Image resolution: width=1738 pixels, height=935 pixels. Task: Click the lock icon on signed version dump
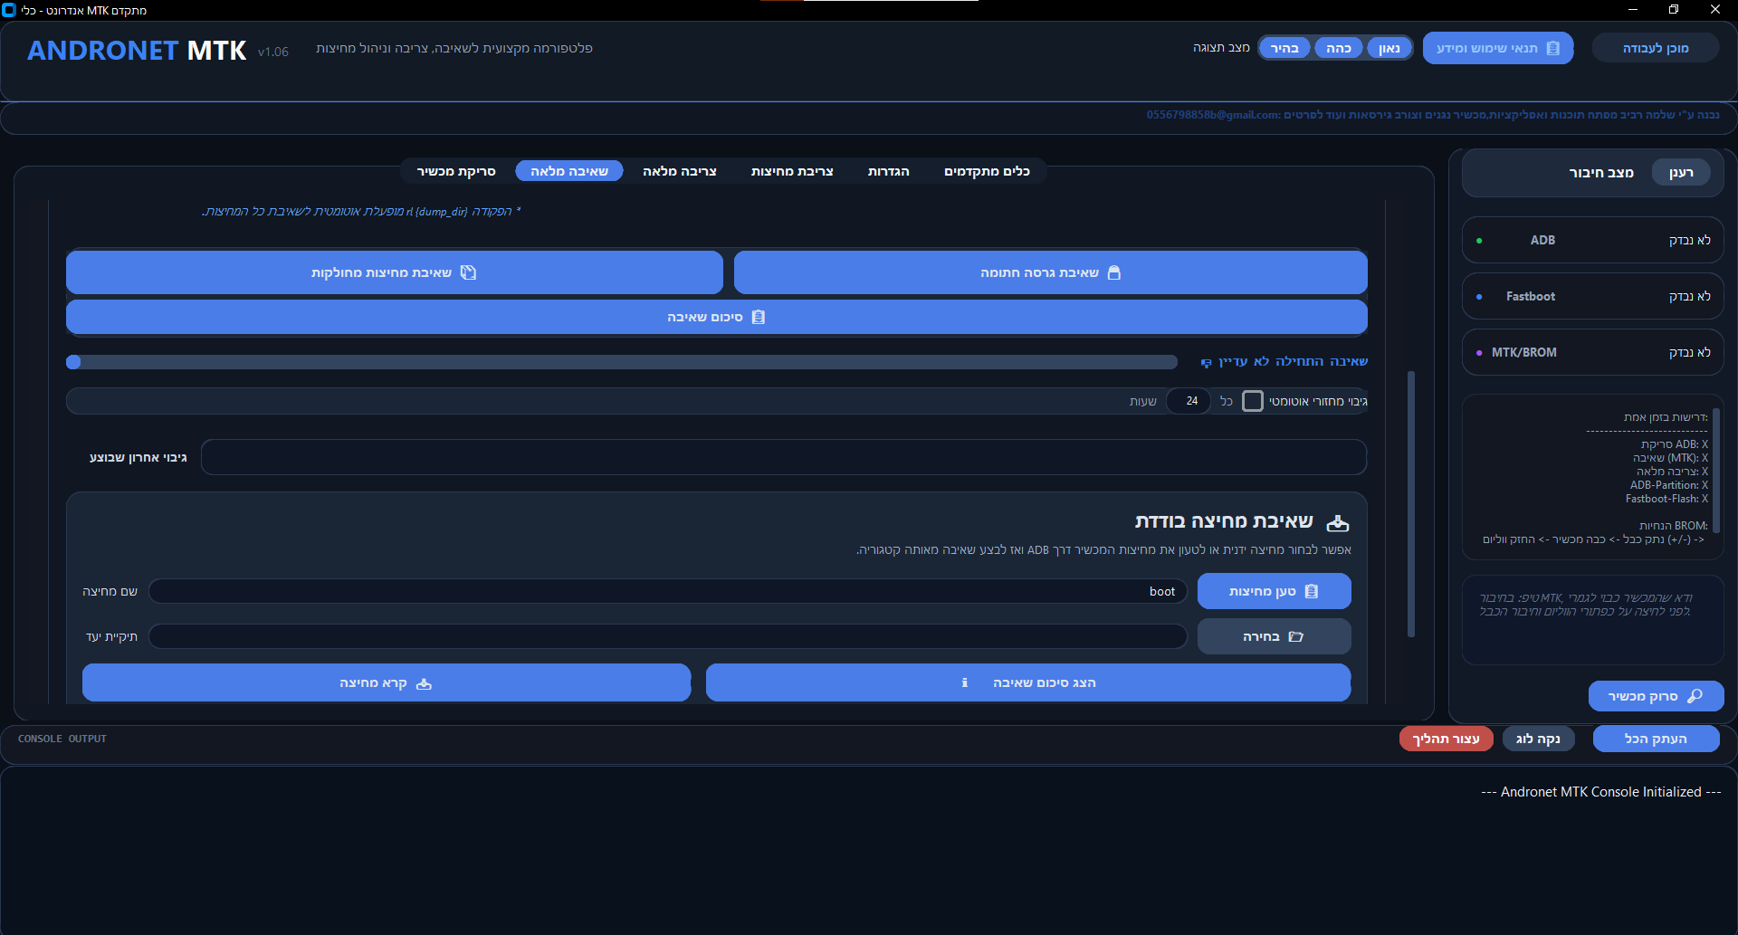1114,272
